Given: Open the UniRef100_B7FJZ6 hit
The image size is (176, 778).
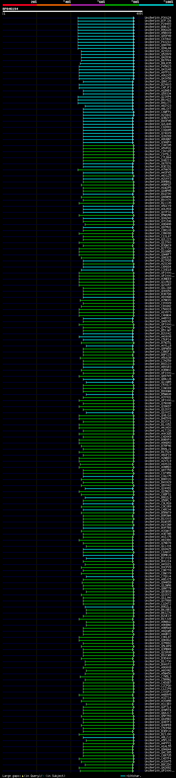Looking at the screenshot, I should [x=158, y=21].
